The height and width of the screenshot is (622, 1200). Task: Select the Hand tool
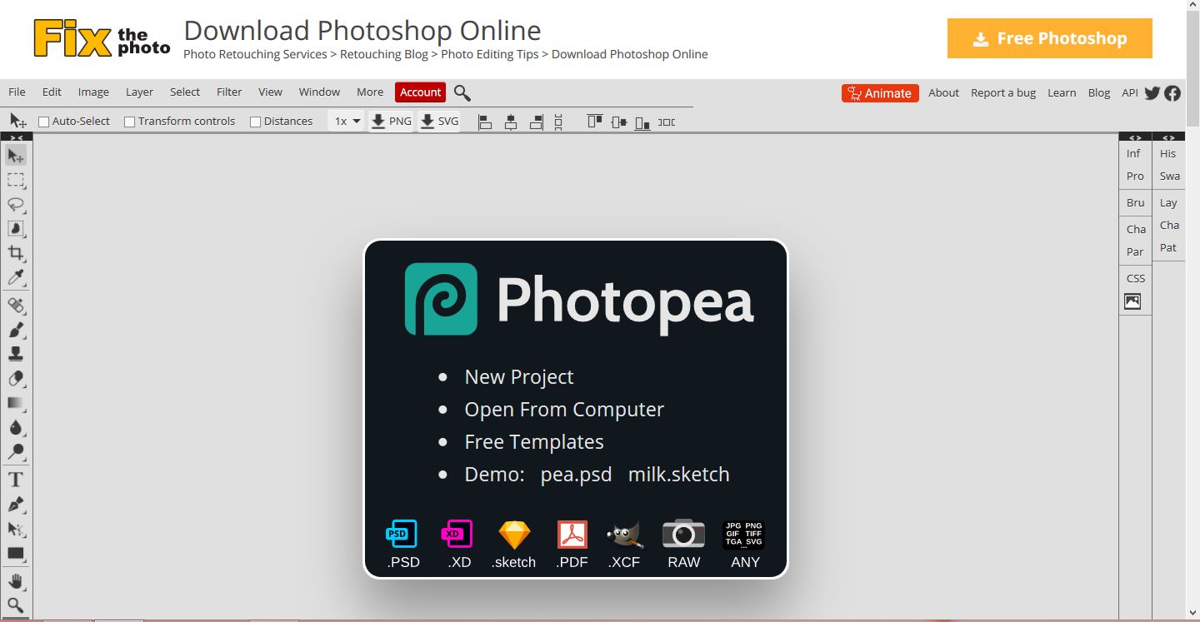coord(16,581)
